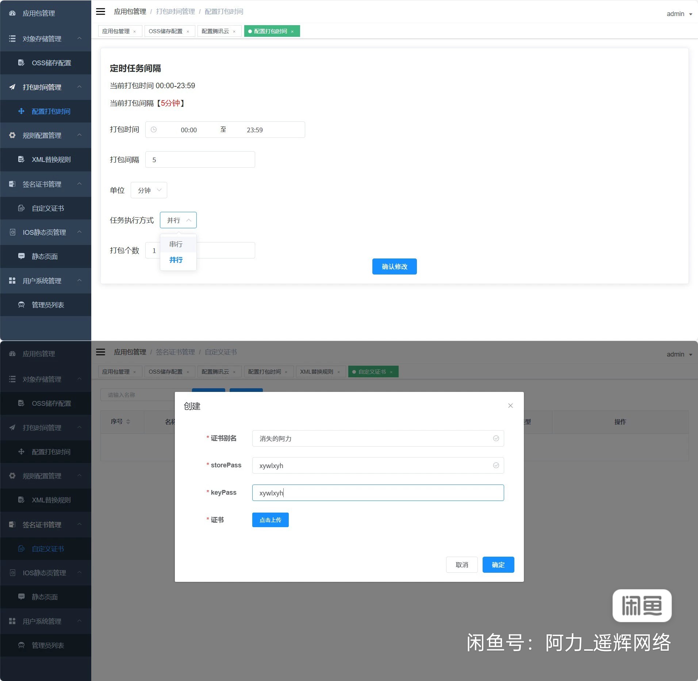This screenshot has width=698, height=681.
Task: Click into the keyPass input field
Action: [378, 493]
